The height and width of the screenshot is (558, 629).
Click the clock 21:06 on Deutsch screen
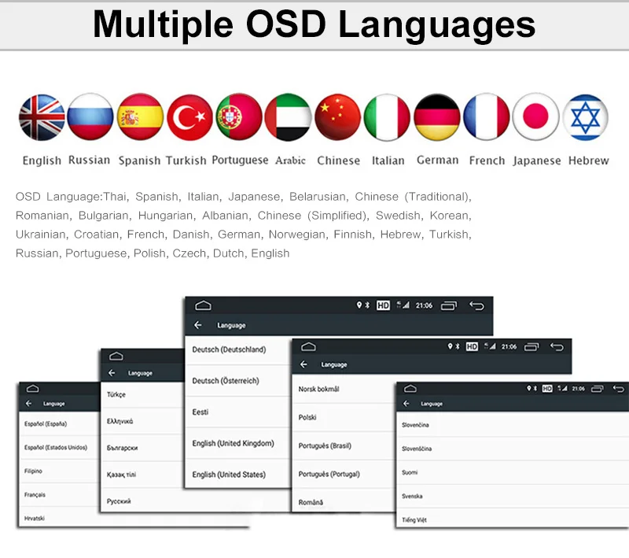(424, 305)
